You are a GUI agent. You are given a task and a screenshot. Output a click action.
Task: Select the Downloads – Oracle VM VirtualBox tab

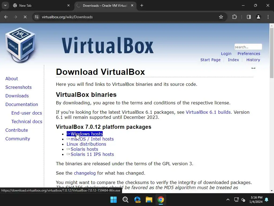point(105,5)
